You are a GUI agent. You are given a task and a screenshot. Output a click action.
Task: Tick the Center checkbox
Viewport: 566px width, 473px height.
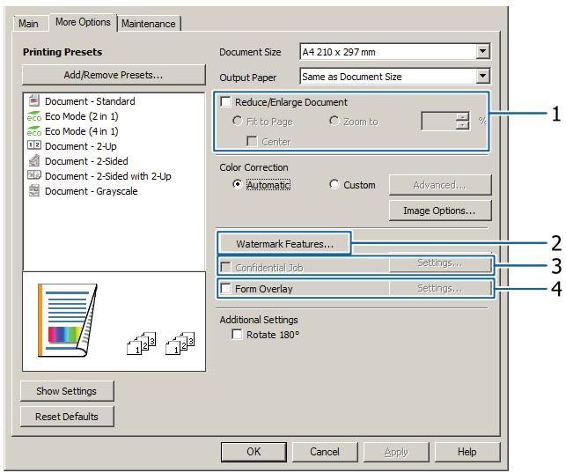pos(252,141)
